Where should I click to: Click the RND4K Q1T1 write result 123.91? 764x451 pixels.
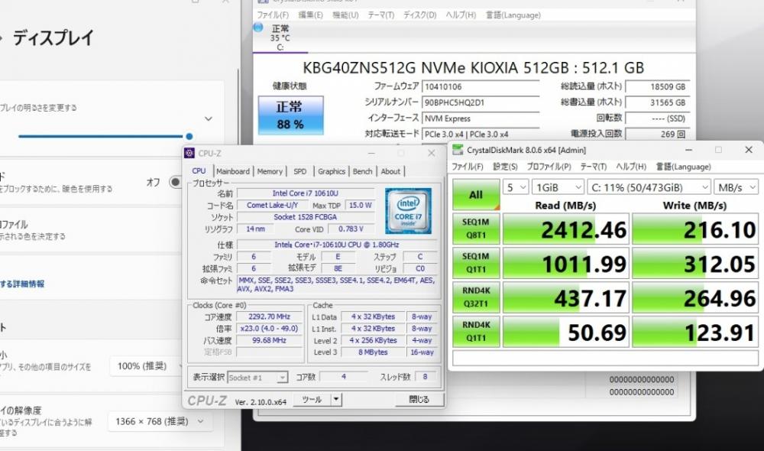point(695,332)
